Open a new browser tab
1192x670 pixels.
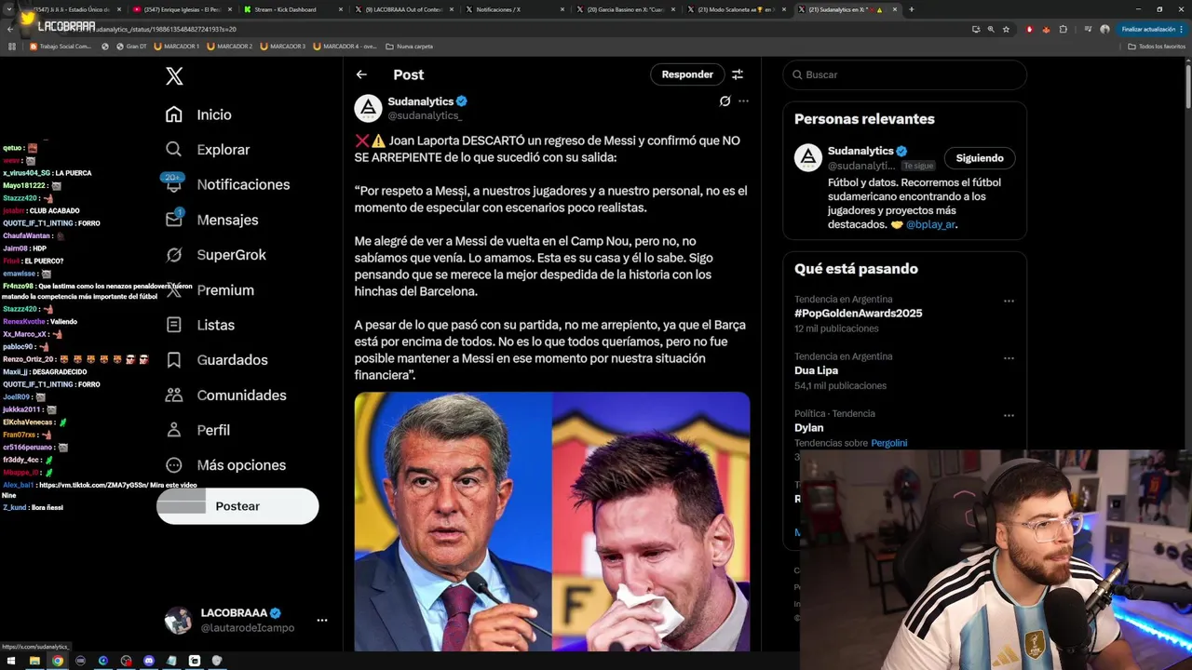coord(912,9)
